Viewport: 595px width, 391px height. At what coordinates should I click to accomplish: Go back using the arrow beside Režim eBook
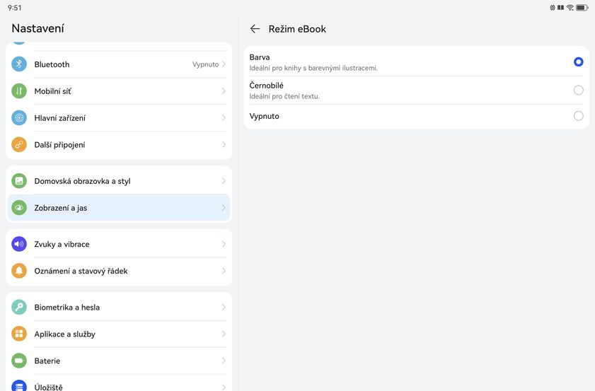(255, 29)
